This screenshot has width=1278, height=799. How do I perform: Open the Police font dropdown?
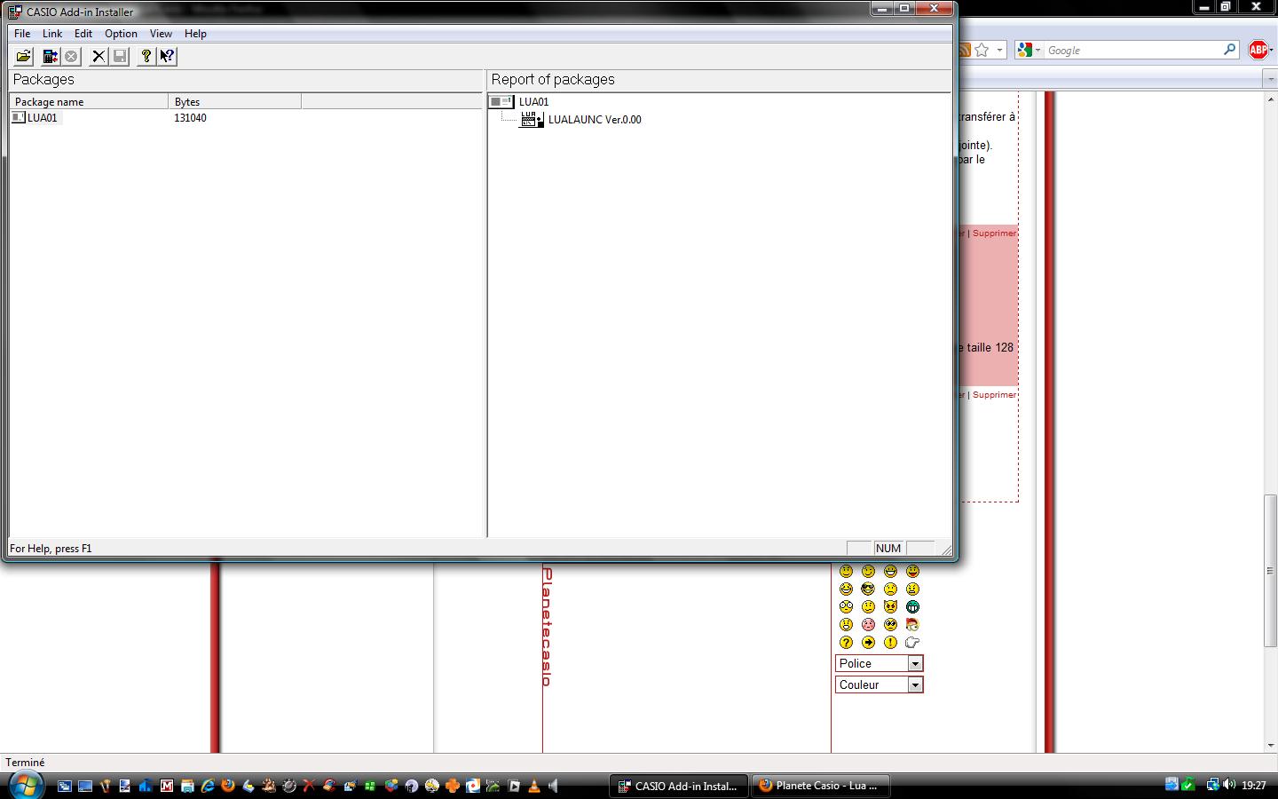tap(879, 663)
